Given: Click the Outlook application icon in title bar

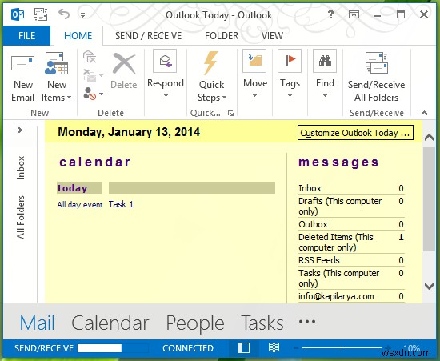Looking at the screenshot, I should click(x=18, y=14).
